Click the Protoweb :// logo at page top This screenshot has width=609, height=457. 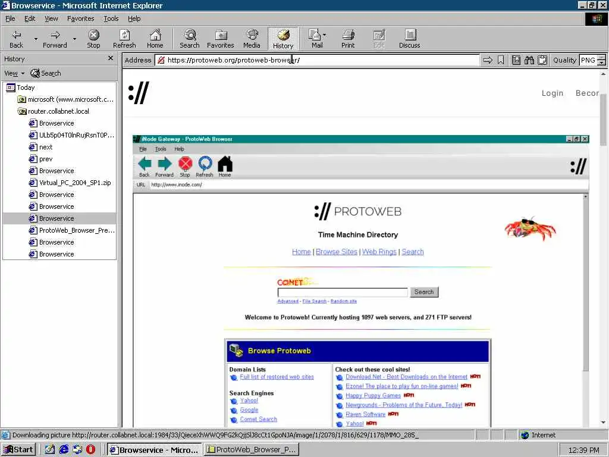(139, 93)
